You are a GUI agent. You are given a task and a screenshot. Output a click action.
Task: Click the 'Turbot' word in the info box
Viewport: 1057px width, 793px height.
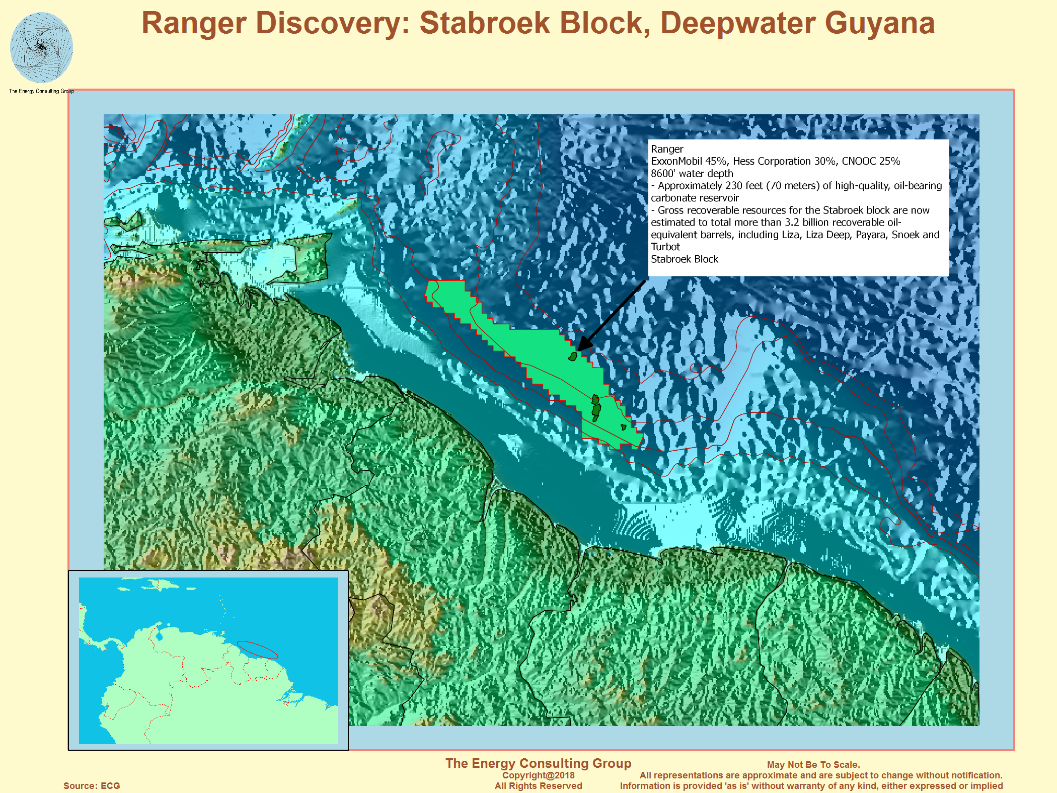click(x=665, y=247)
